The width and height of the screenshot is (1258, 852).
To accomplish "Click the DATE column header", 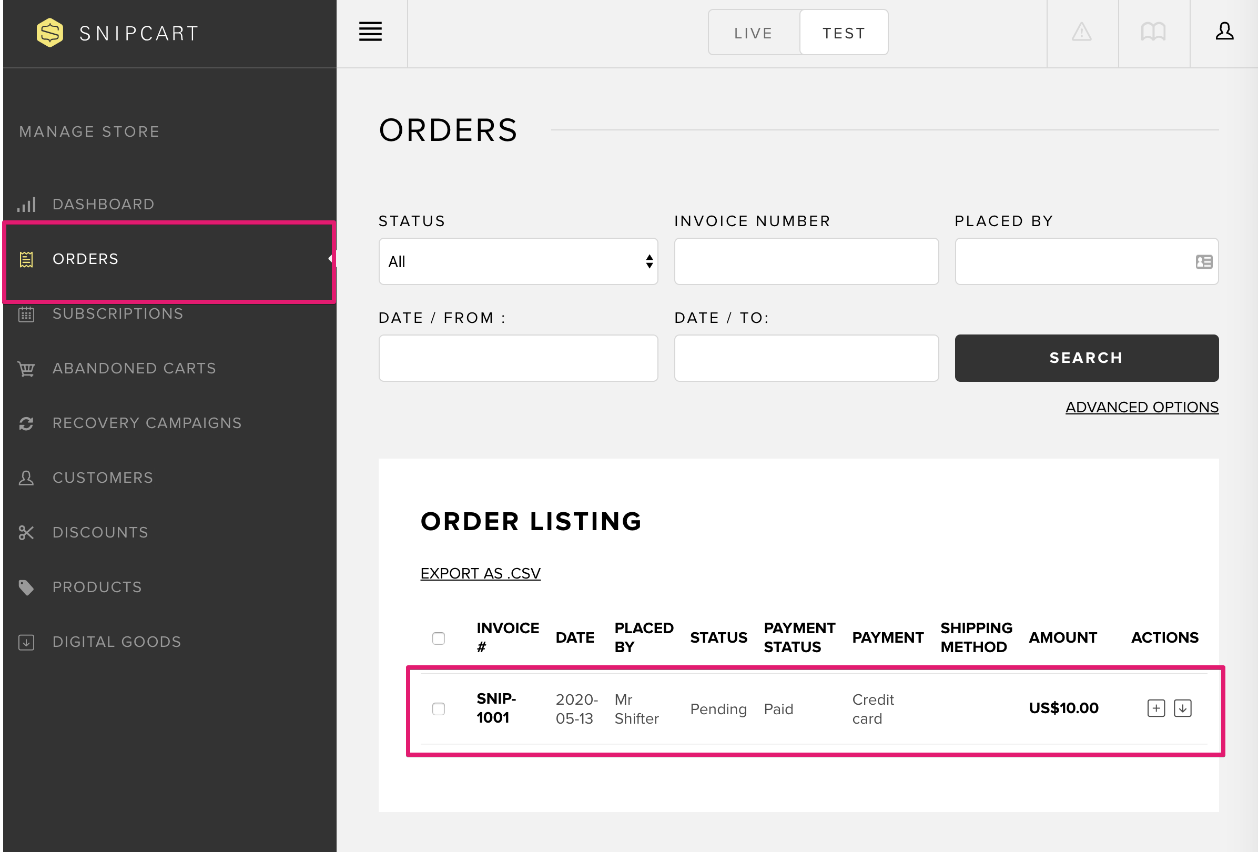I will [575, 637].
